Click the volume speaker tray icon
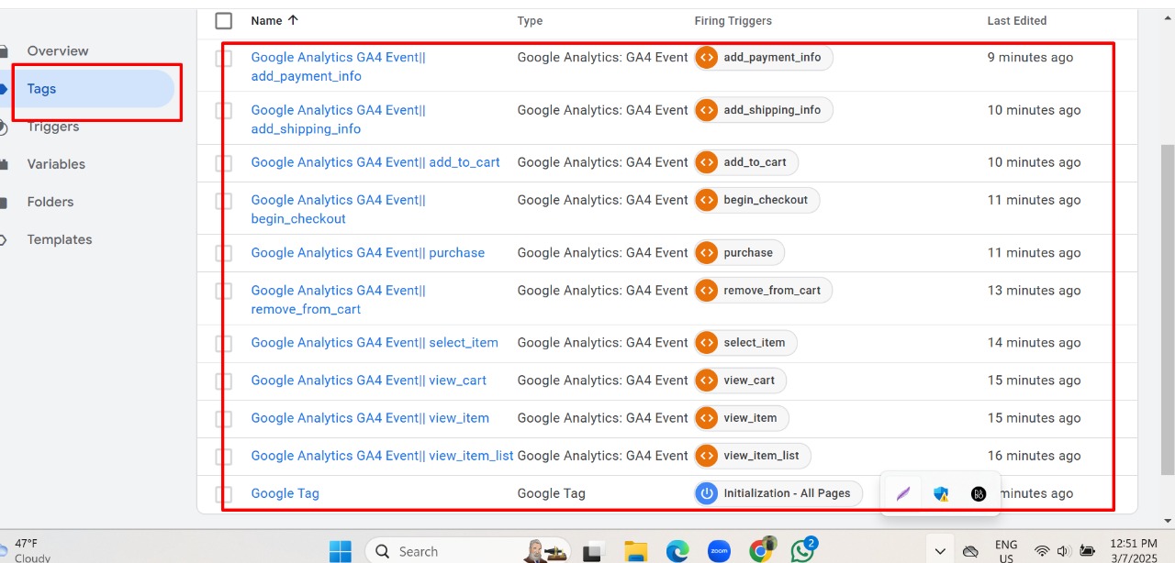Viewport: 1175px width, 563px height. [1065, 551]
